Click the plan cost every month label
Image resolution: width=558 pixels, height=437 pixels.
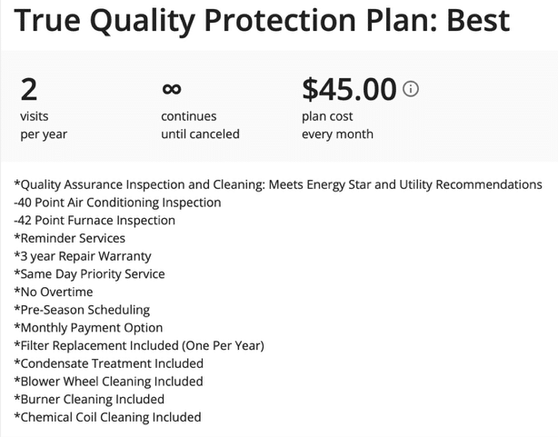click(337, 125)
